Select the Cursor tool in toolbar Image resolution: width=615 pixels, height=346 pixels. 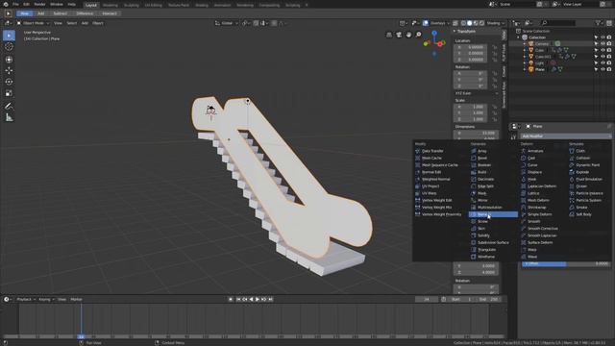pos(9,47)
